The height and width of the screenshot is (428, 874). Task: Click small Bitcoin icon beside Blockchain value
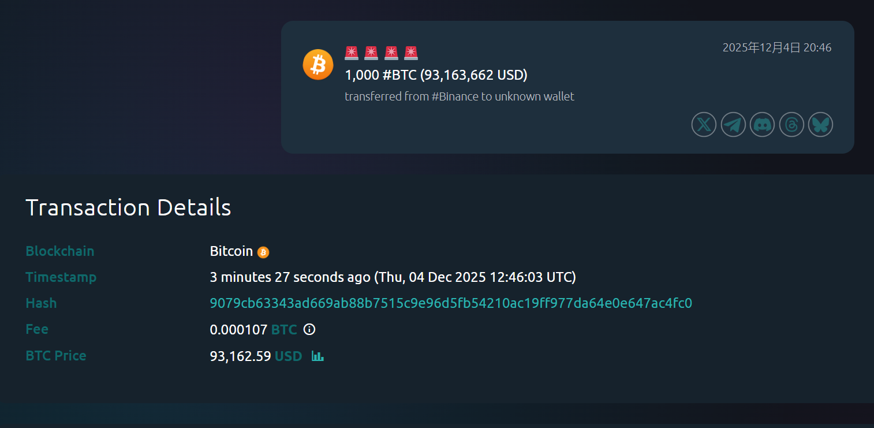[263, 252]
